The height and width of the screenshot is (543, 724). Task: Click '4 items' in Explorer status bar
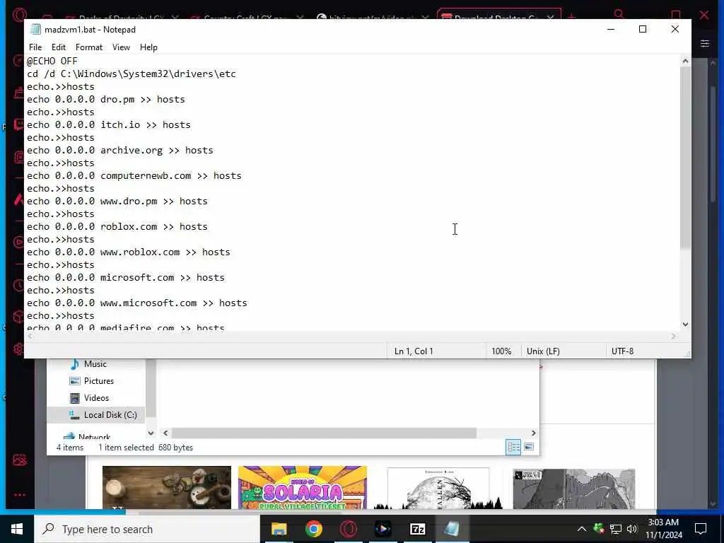(70, 448)
